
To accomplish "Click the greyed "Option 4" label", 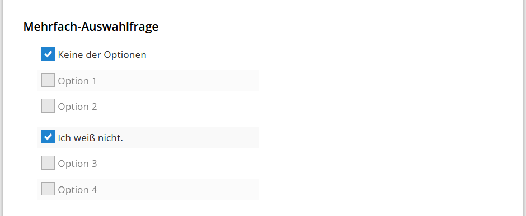I will click(77, 190).
